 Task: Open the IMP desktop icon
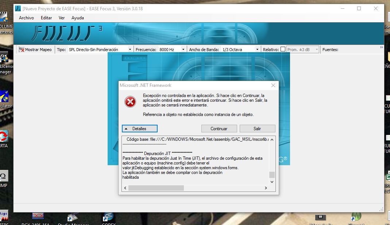click(x=4, y=179)
